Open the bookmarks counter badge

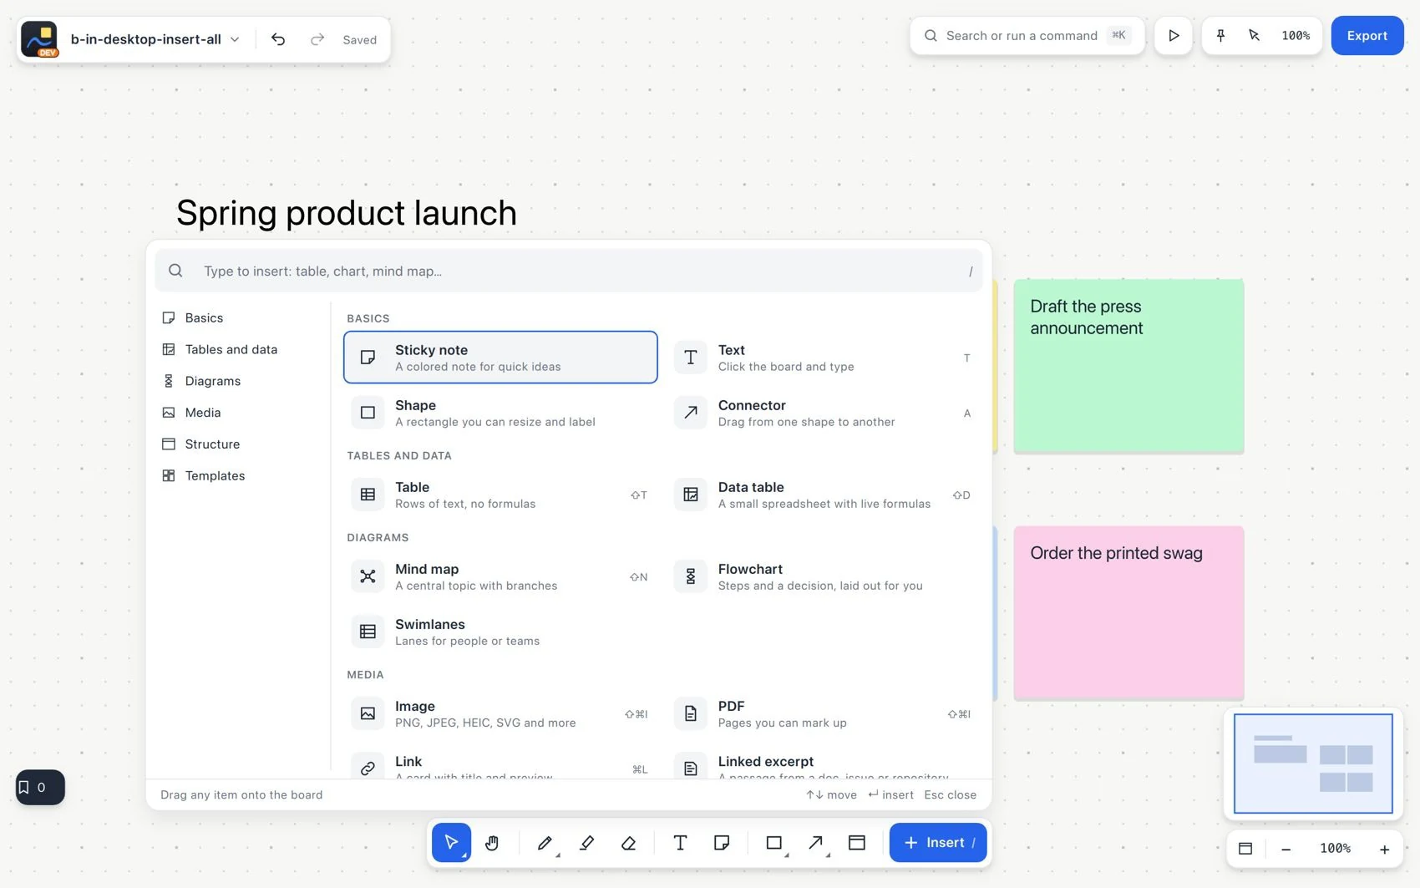(40, 787)
